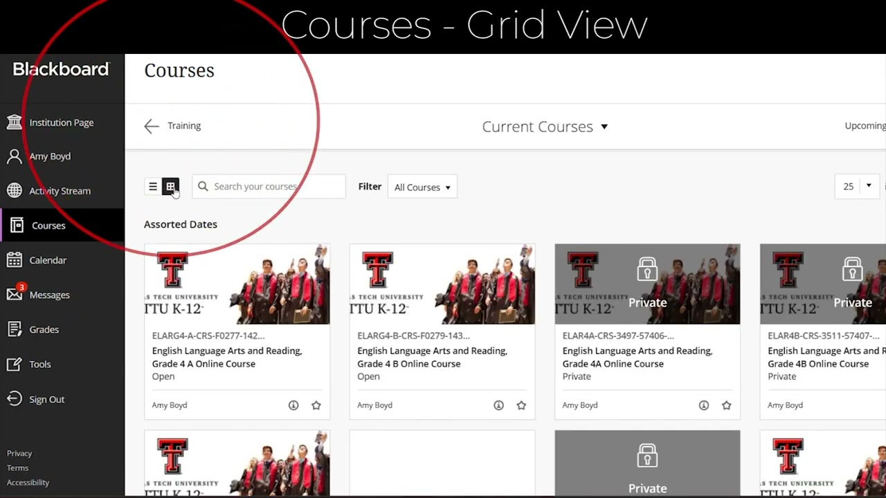Click Amy Boyd on the Grade 4 A card
This screenshot has height=498, width=886.
point(170,405)
